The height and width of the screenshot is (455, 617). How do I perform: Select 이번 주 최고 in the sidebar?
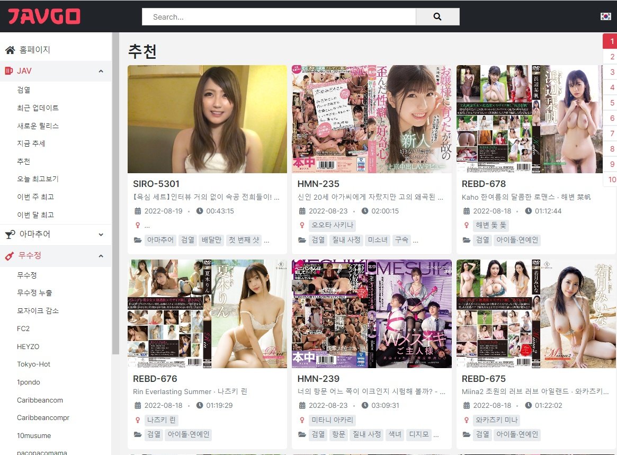[x=35, y=197]
